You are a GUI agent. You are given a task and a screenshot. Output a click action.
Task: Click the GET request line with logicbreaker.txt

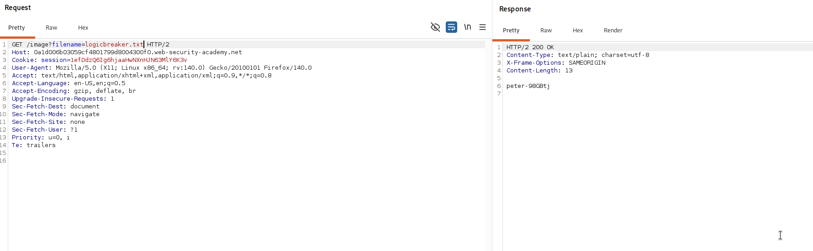(90, 45)
